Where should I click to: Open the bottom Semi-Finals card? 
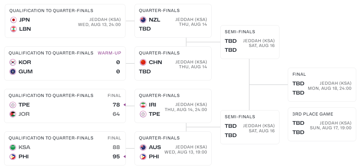click(x=250, y=127)
